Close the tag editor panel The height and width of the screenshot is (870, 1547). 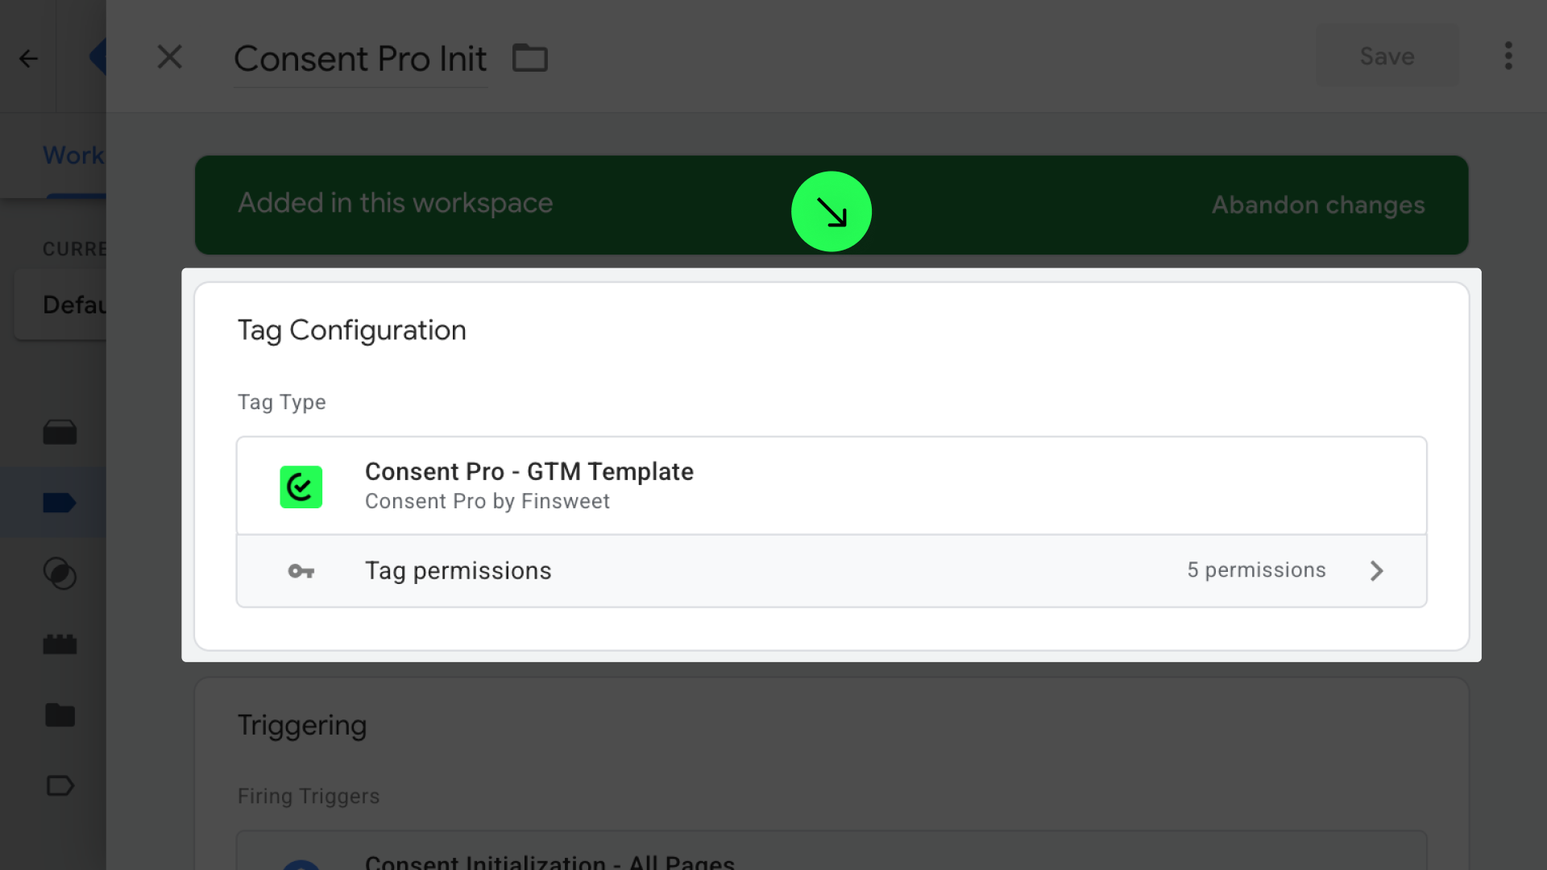[169, 57]
